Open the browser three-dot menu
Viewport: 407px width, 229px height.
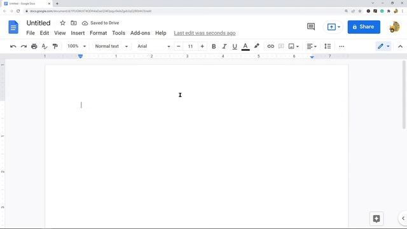click(403, 11)
